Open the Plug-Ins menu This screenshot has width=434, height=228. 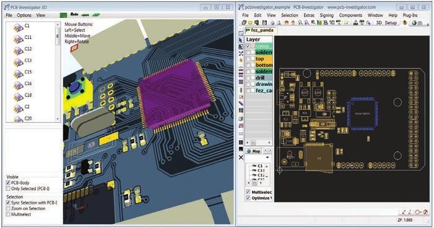tap(410, 15)
